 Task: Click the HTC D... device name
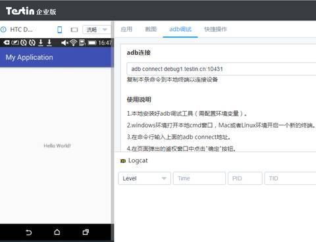pyautogui.click(x=21, y=30)
